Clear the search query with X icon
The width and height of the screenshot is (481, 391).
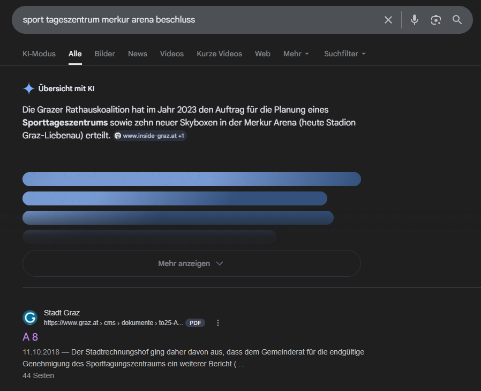(x=388, y=20)
